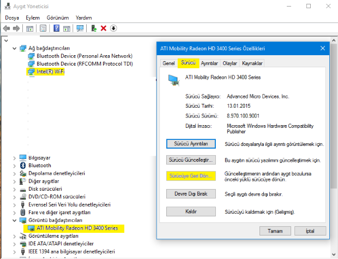The image size is (338, 259).
Task: Click the Görüntü bağdaştırıcıları display icon
Action: tap(23, 220)
